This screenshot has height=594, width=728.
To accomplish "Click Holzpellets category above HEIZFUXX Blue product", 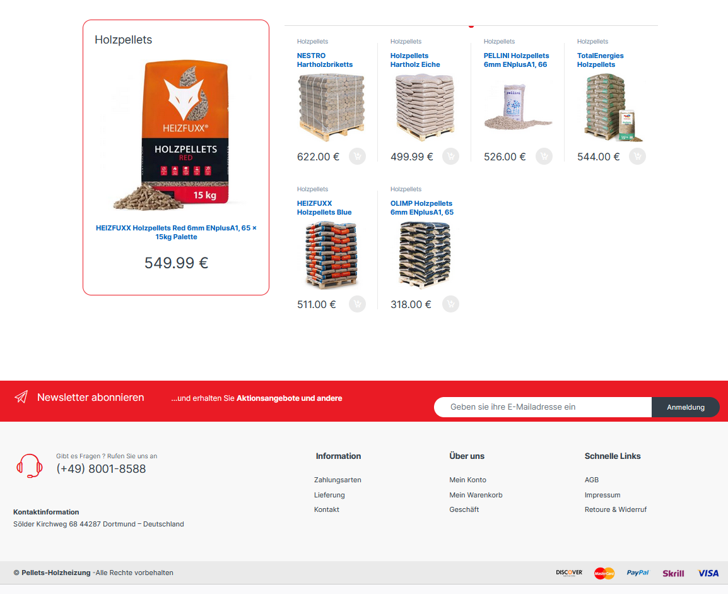I will coord(312,189).
